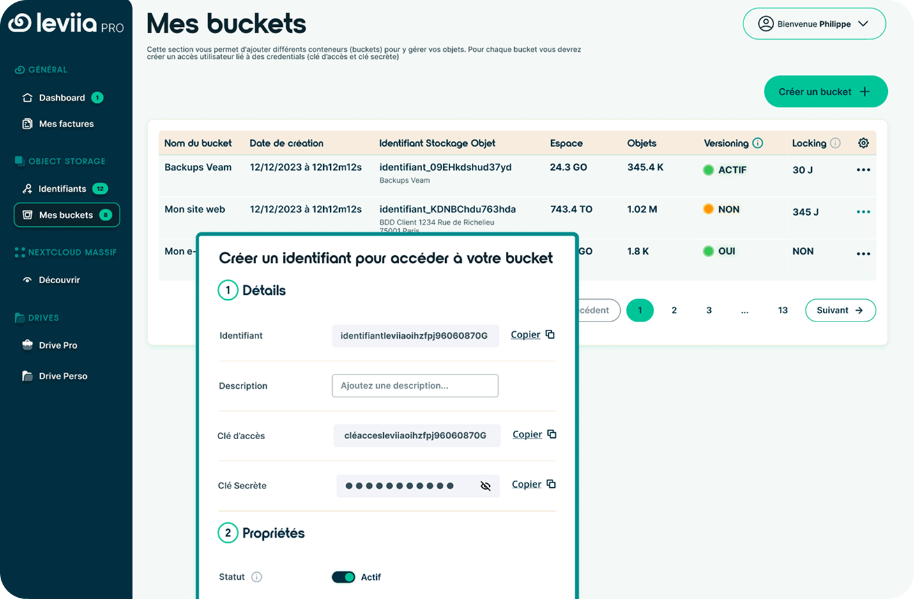The height and width of the screenshot is (599, 914).
Task: Reveal the secret key with eye icon
Action: pyautogui.click(x=485, y=486)
